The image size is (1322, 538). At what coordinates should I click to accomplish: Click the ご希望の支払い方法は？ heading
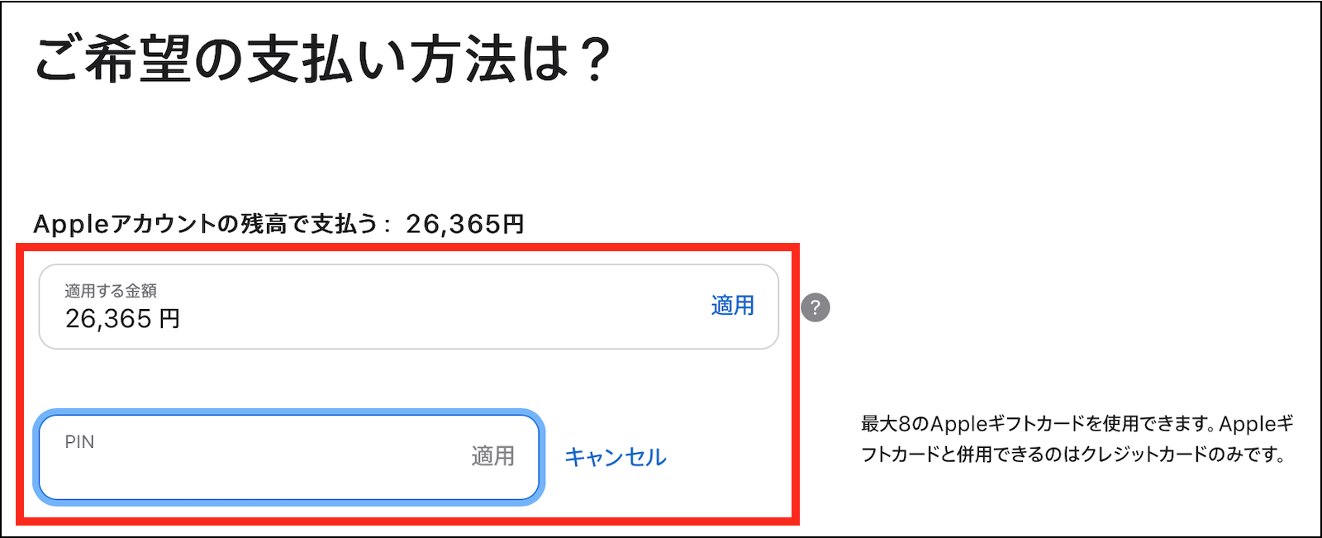[x=322, y=60]
